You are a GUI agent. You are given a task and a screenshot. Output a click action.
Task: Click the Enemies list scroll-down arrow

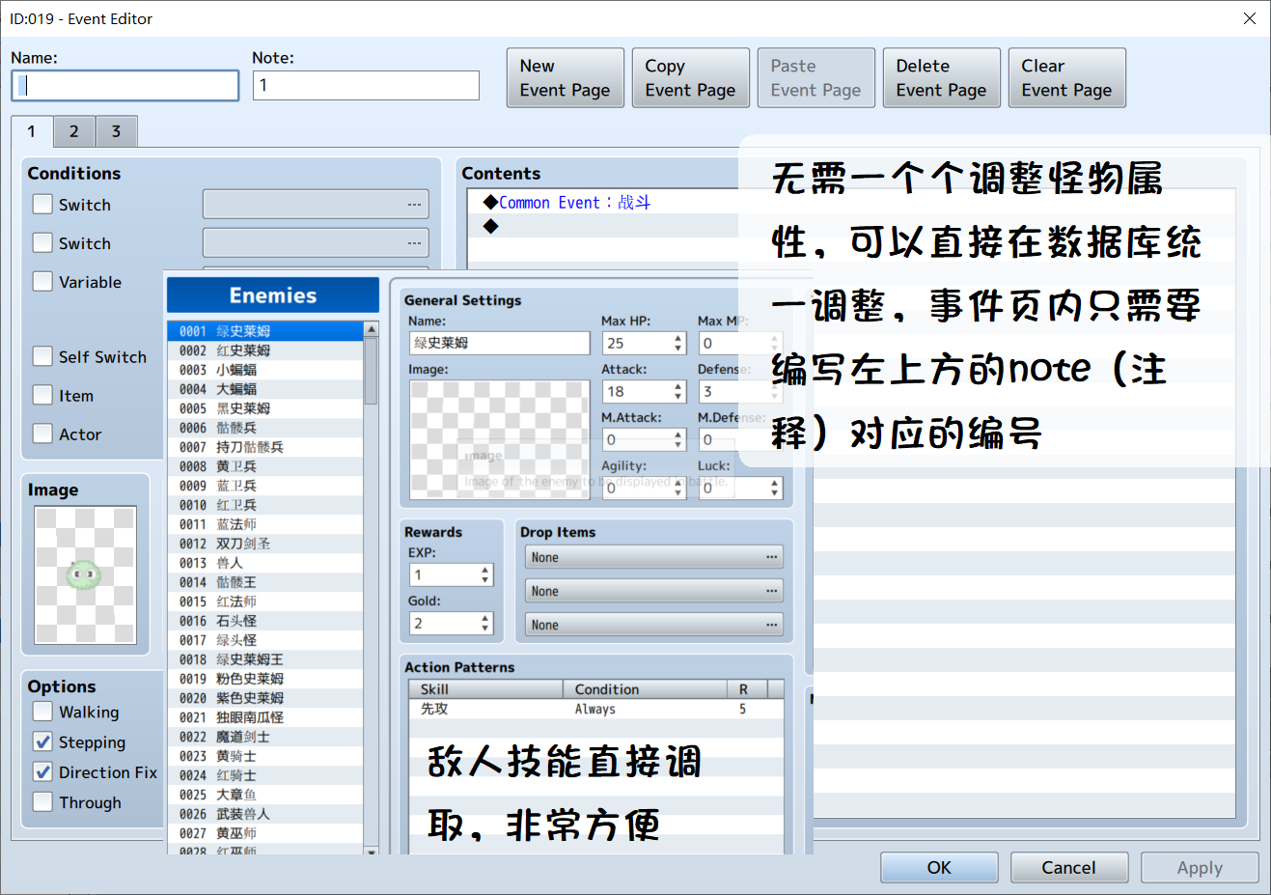[x=372, y=851]
